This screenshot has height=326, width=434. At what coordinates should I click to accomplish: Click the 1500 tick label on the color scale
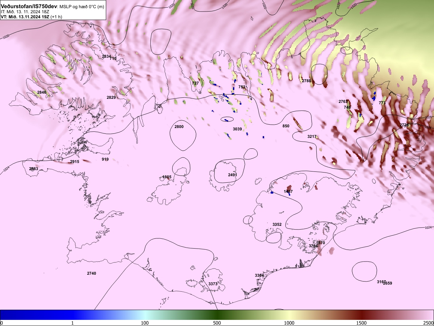click(x=361, y=323)
